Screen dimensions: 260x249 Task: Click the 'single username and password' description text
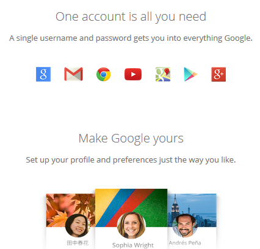(x=131, y=38)
